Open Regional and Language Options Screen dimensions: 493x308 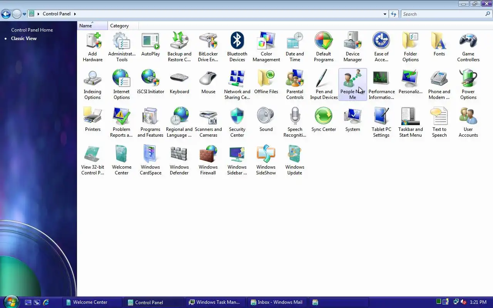click(179, 123)
